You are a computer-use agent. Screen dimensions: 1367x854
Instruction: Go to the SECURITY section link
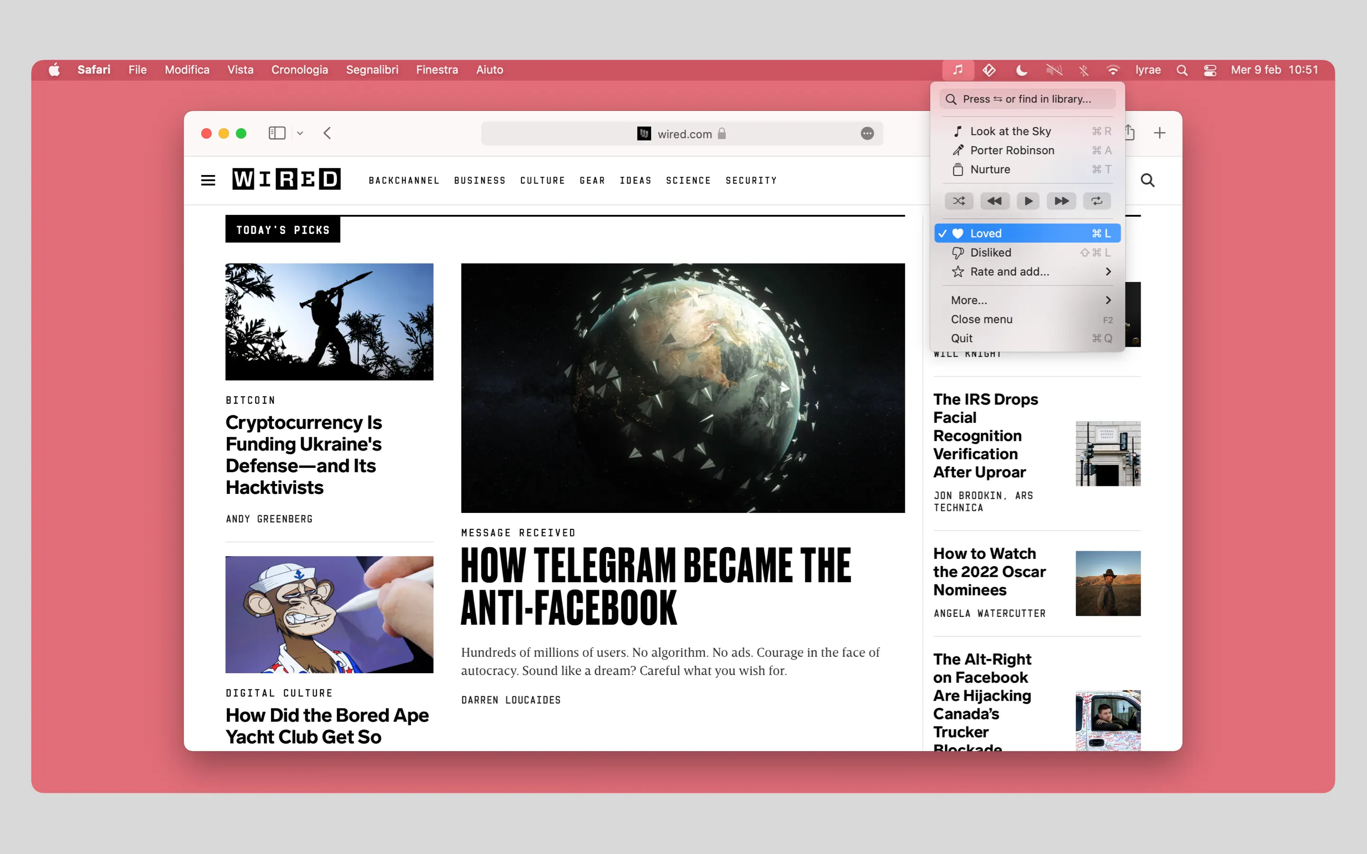(x=751, y=180)
